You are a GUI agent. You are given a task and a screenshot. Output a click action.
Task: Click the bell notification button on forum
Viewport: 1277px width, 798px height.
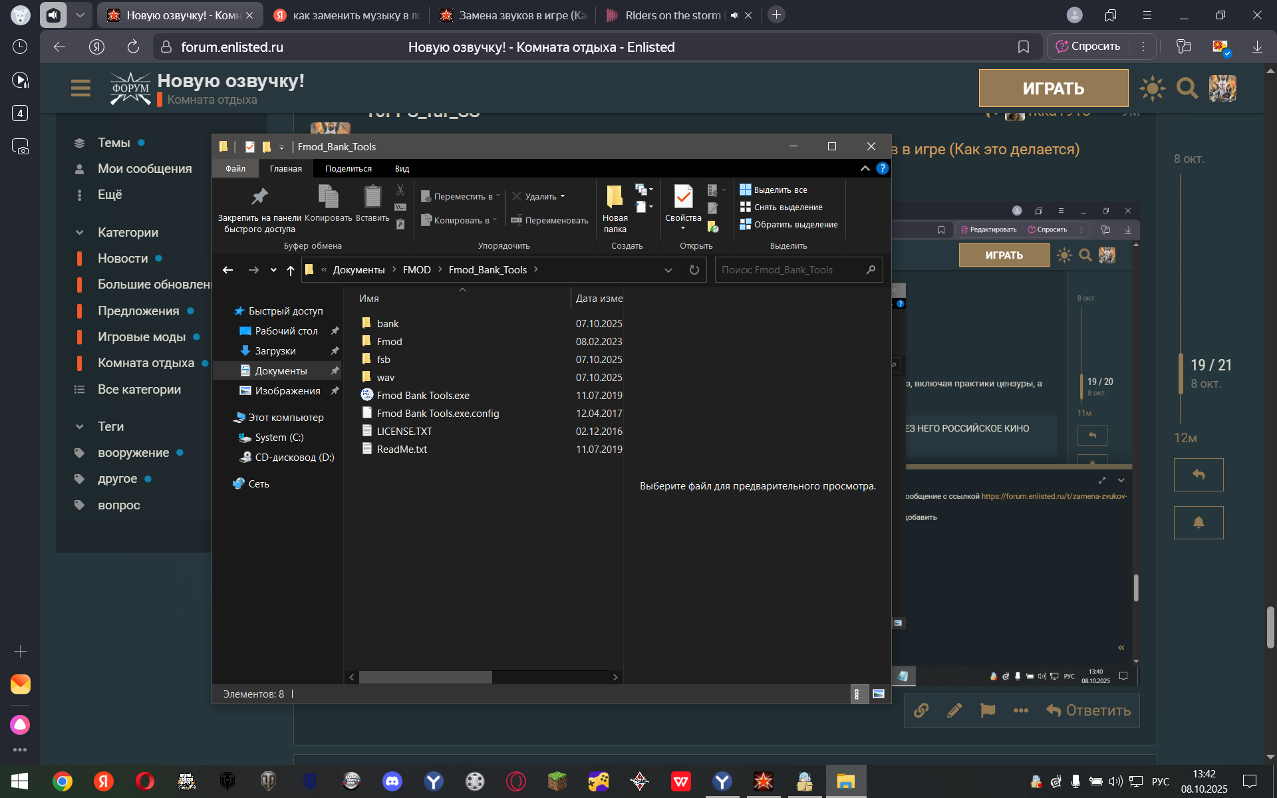1199,523
